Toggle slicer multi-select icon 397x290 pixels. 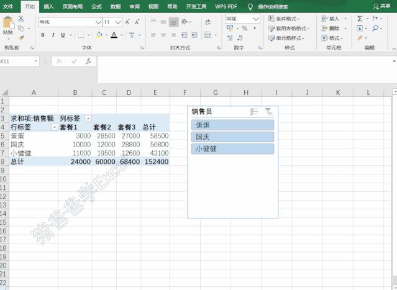tap(253, 112)
